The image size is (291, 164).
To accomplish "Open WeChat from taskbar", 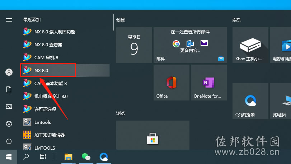I will 86,157.
